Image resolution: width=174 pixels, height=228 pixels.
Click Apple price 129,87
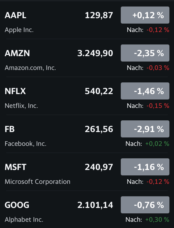(99, 15)
